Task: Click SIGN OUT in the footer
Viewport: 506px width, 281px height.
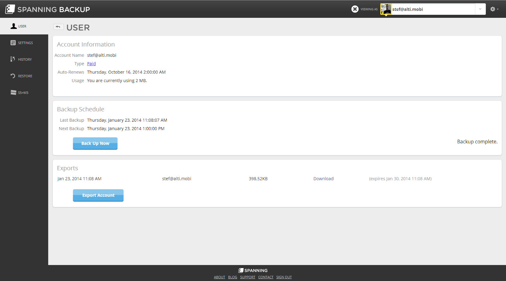Action: pyautogui.click(x=284, y=277)
